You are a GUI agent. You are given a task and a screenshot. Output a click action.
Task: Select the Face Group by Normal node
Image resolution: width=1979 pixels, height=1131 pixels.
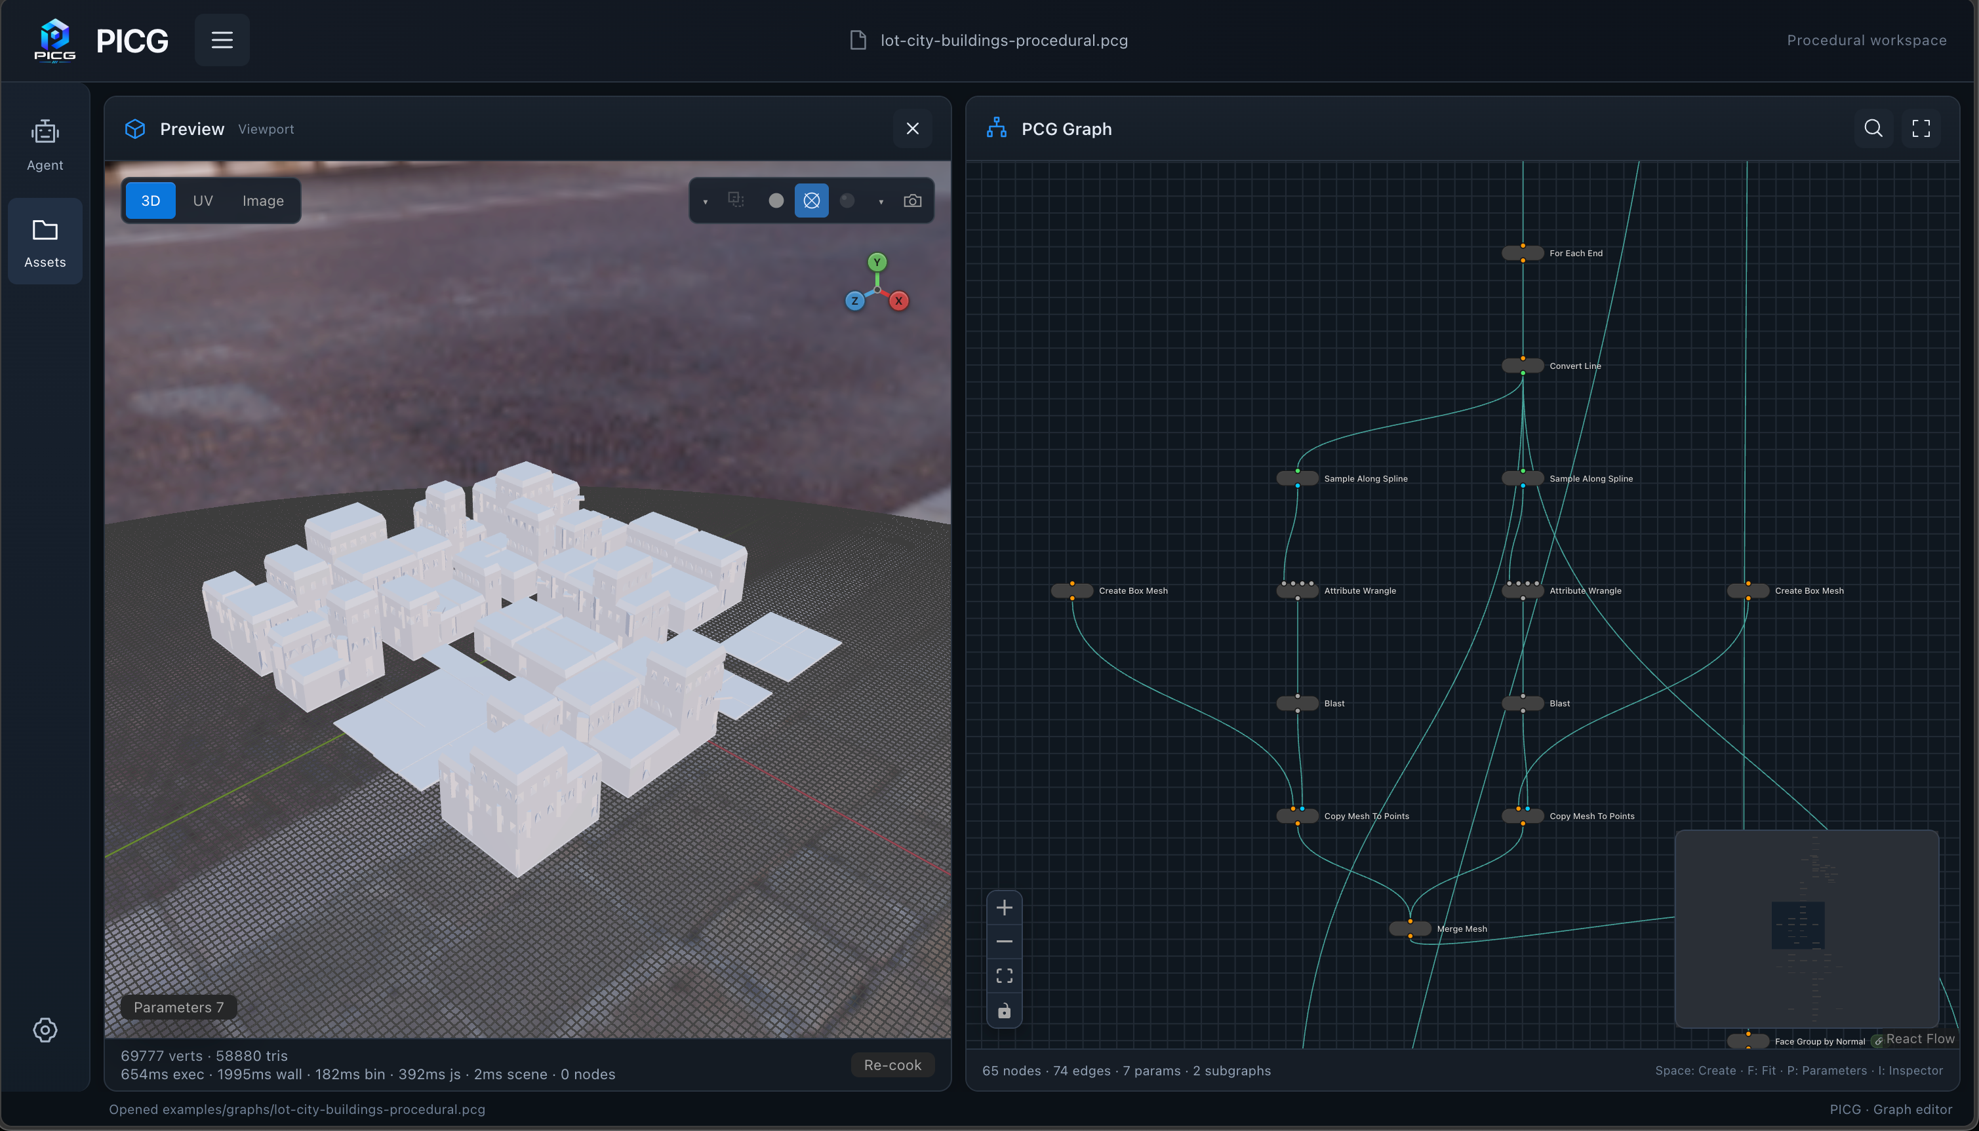point(1748,1042)
